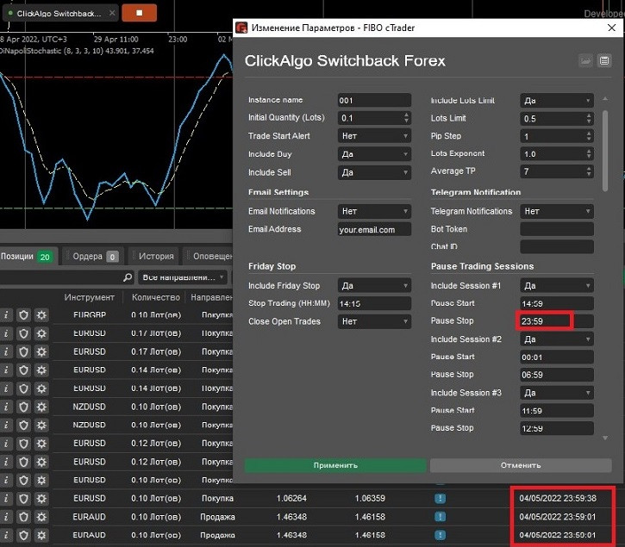625x547 pixels.
Task: Open gear settings on last EURAUD row
Action: click(41, 535)
